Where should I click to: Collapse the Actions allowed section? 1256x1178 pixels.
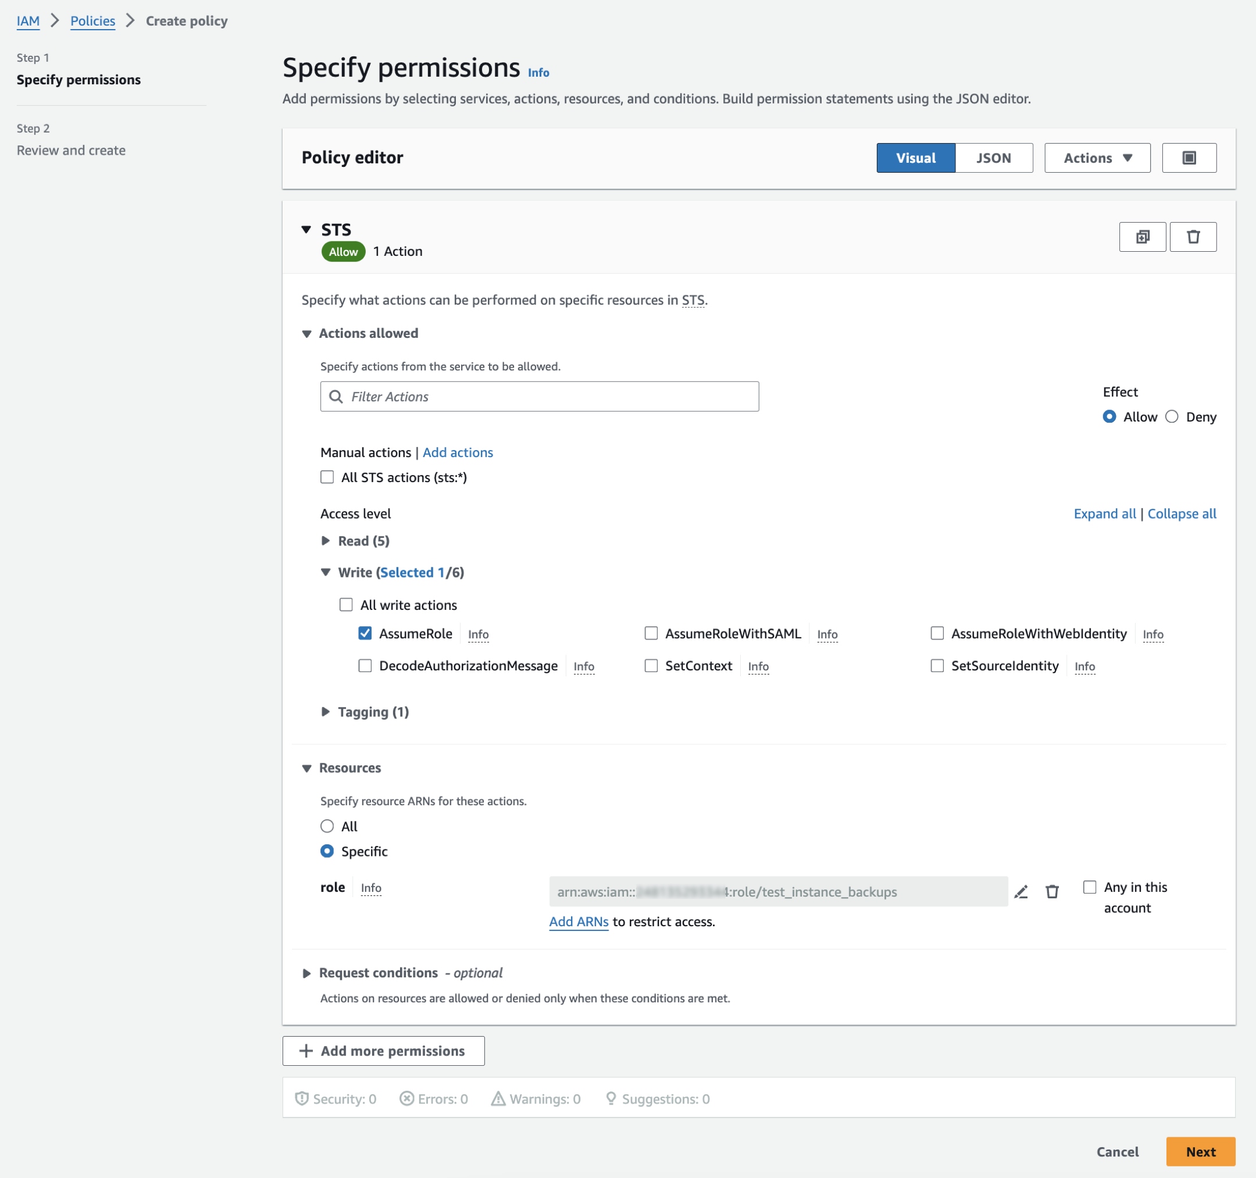[x=306, y=334]
